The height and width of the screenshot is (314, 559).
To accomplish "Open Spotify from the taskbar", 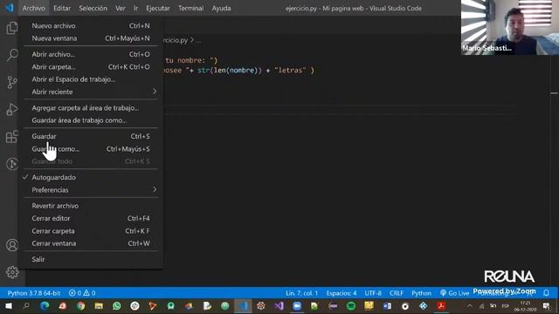I will pos(351,306).
